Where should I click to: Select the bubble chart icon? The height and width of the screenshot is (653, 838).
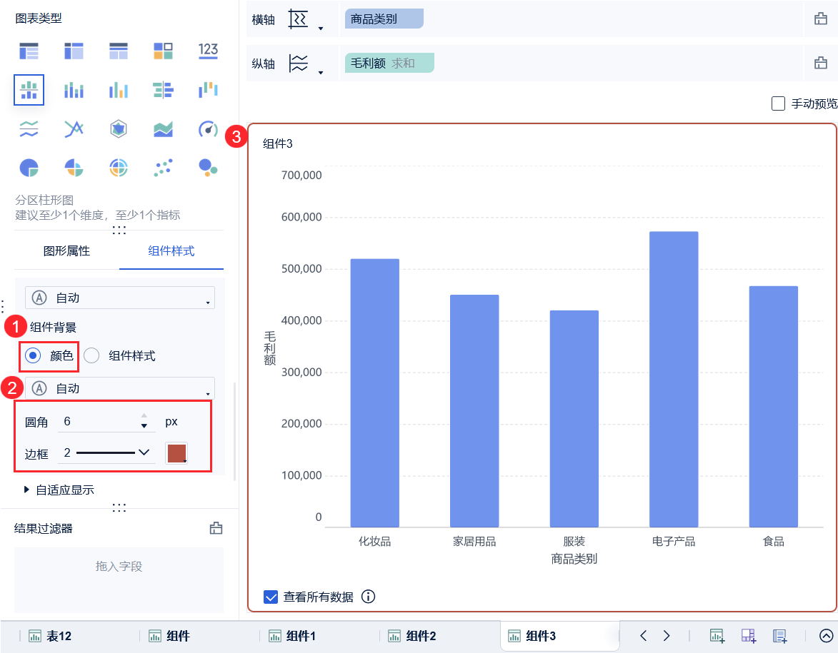pyautogui.click(x=208, y=168)
